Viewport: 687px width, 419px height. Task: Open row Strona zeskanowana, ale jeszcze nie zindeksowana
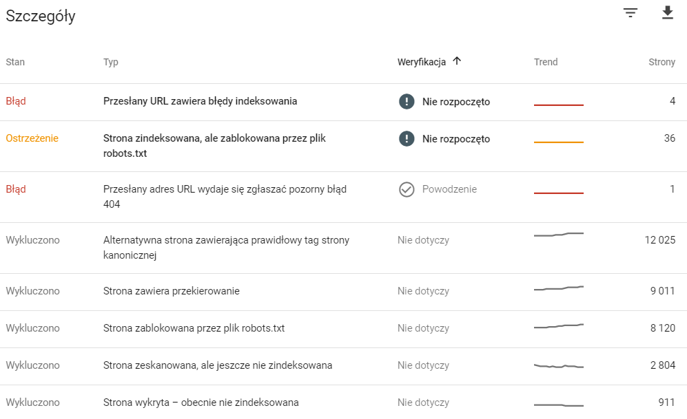click(343, 366)
